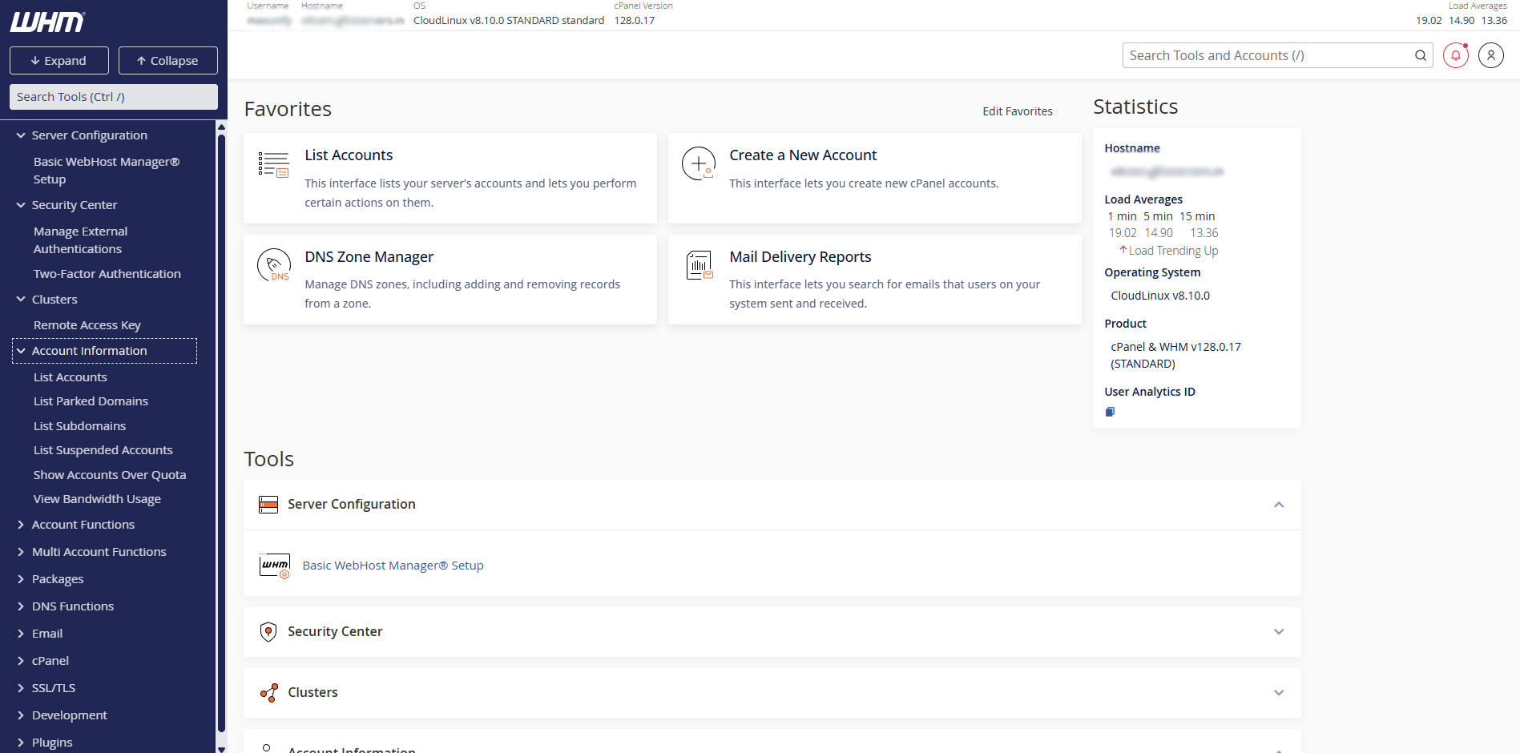
Task: Expand Multi Account Functions sidebar group
Action: [21, 552]
